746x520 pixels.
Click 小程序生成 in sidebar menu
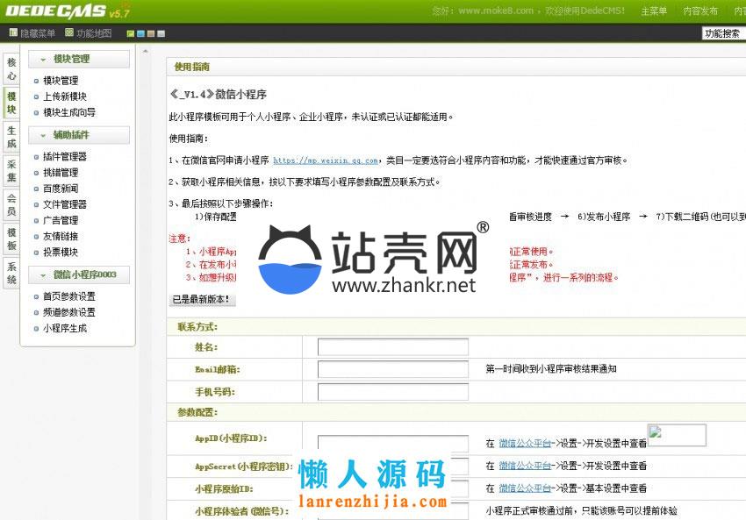[x=65, y=328]
